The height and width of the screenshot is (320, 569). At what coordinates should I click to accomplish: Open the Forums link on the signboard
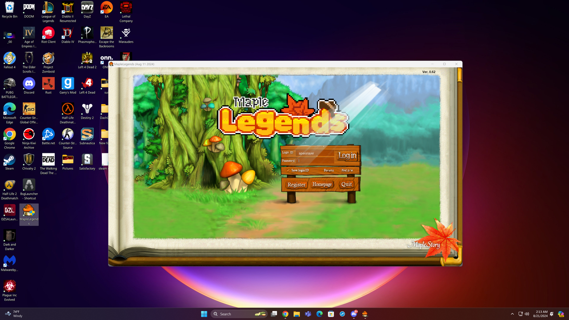(329, 170)
